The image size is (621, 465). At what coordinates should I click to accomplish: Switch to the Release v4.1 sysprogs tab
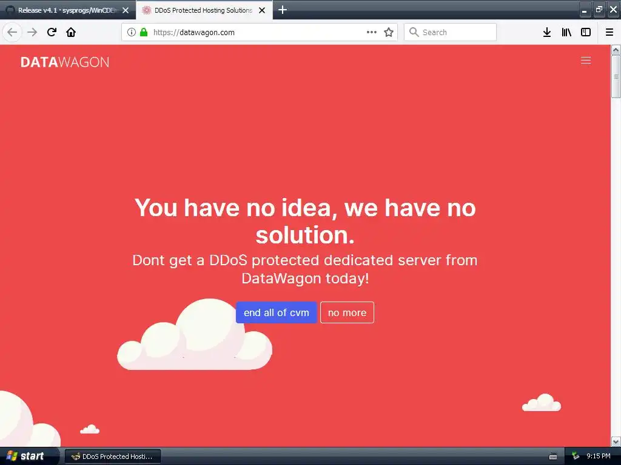click(x=67, y=10)
